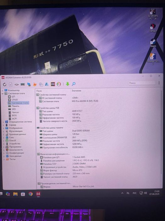Select the Устройства tree item
Screen dimensions: 165x221
tap(13, 144)
